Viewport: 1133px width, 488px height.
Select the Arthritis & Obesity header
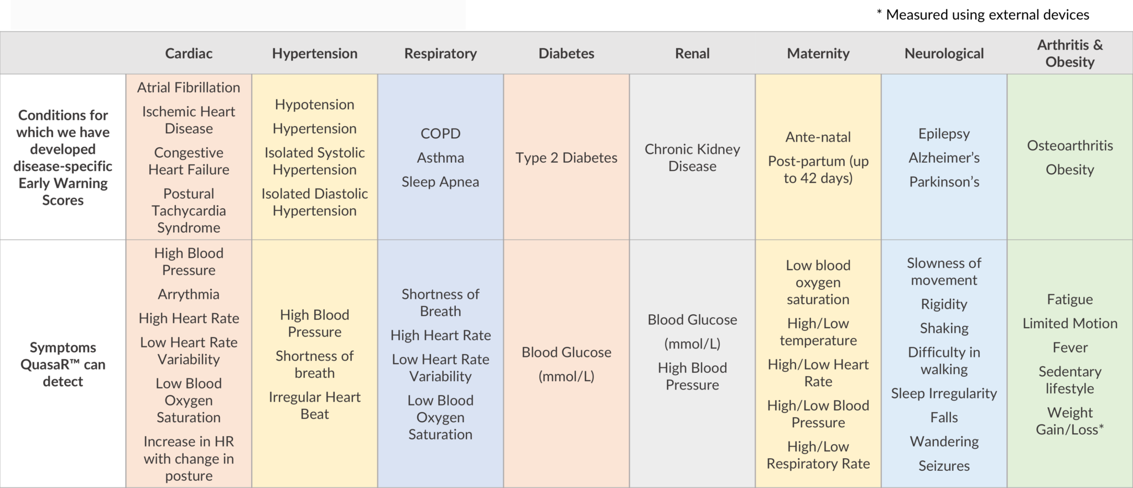tap(1070, 53)
